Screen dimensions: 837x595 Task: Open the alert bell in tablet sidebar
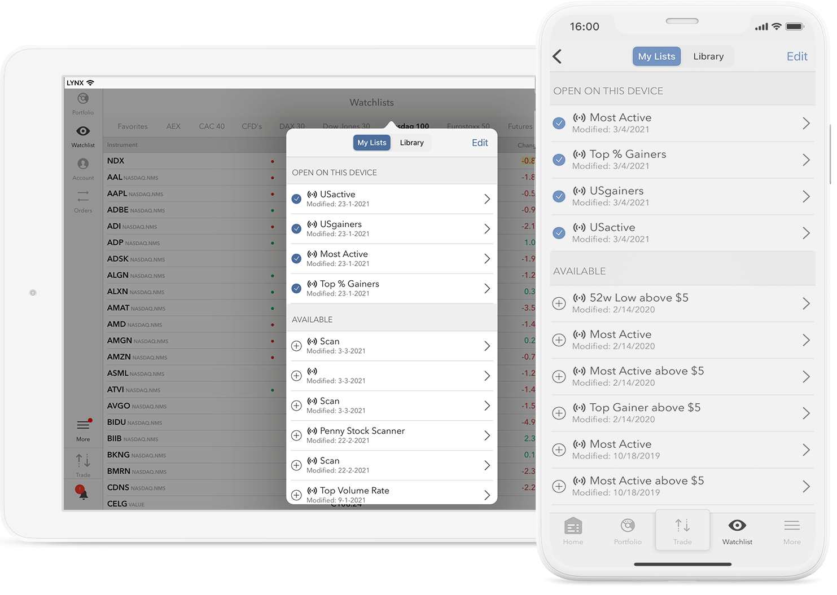tap(82, 492)
